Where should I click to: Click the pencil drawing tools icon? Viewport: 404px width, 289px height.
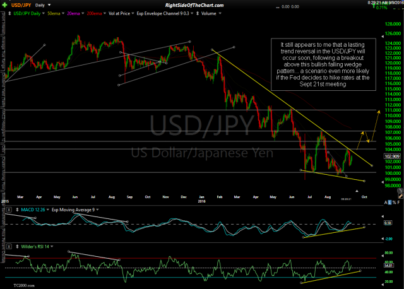[x=400, y=196]
